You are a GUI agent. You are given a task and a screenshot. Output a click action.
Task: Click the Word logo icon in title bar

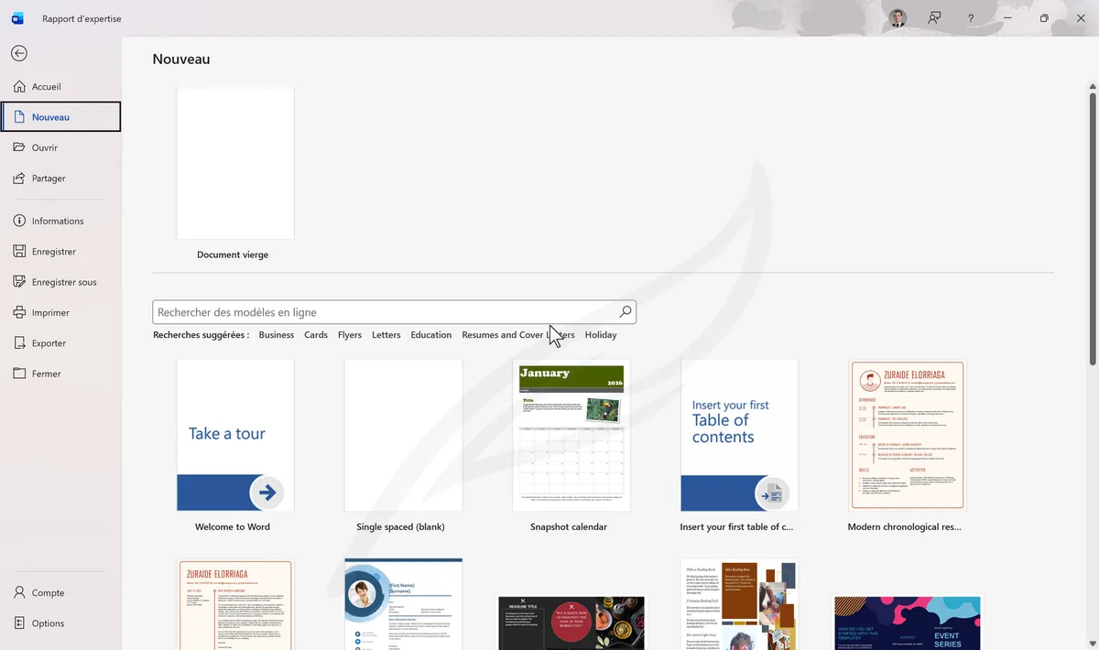17,18
